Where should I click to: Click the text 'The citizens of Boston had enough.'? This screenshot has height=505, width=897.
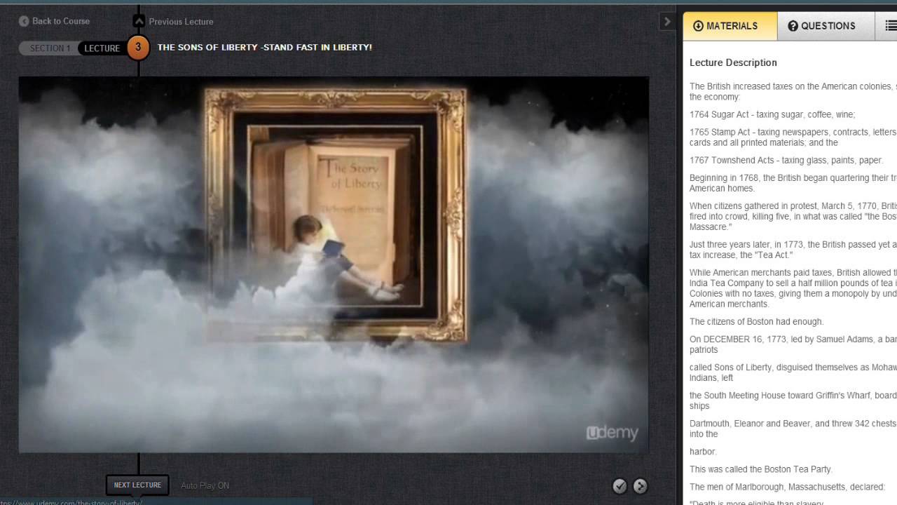tap(756, 321)
